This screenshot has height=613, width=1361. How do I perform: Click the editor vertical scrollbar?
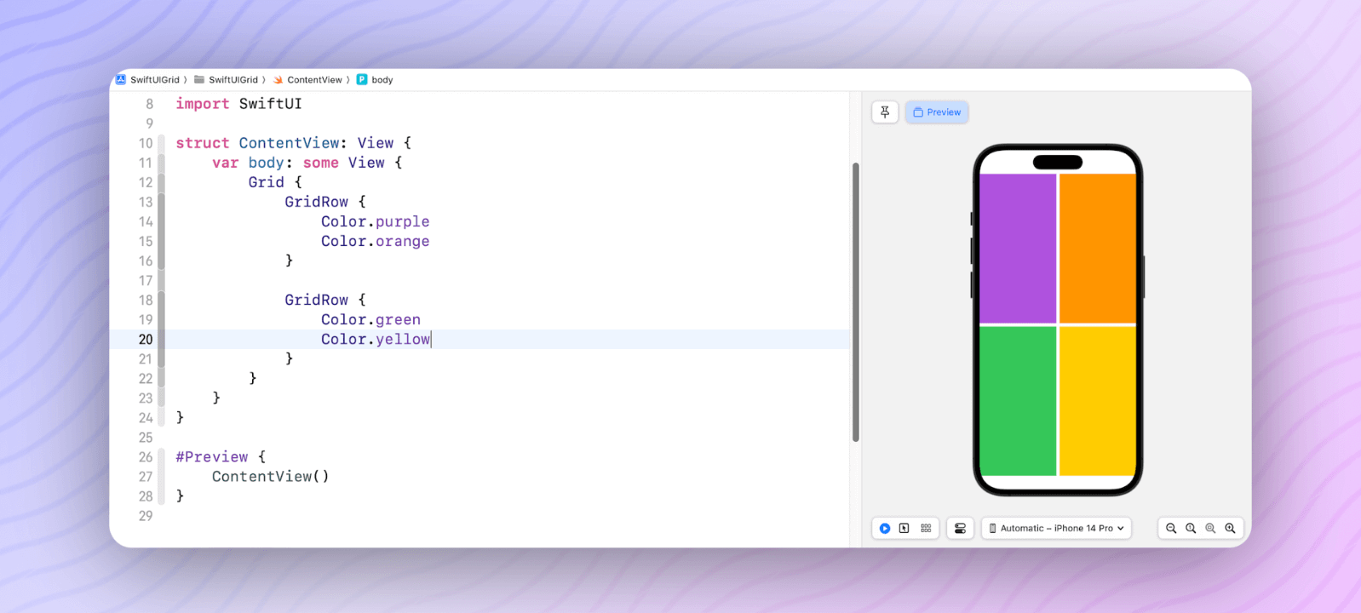[855, 302]
